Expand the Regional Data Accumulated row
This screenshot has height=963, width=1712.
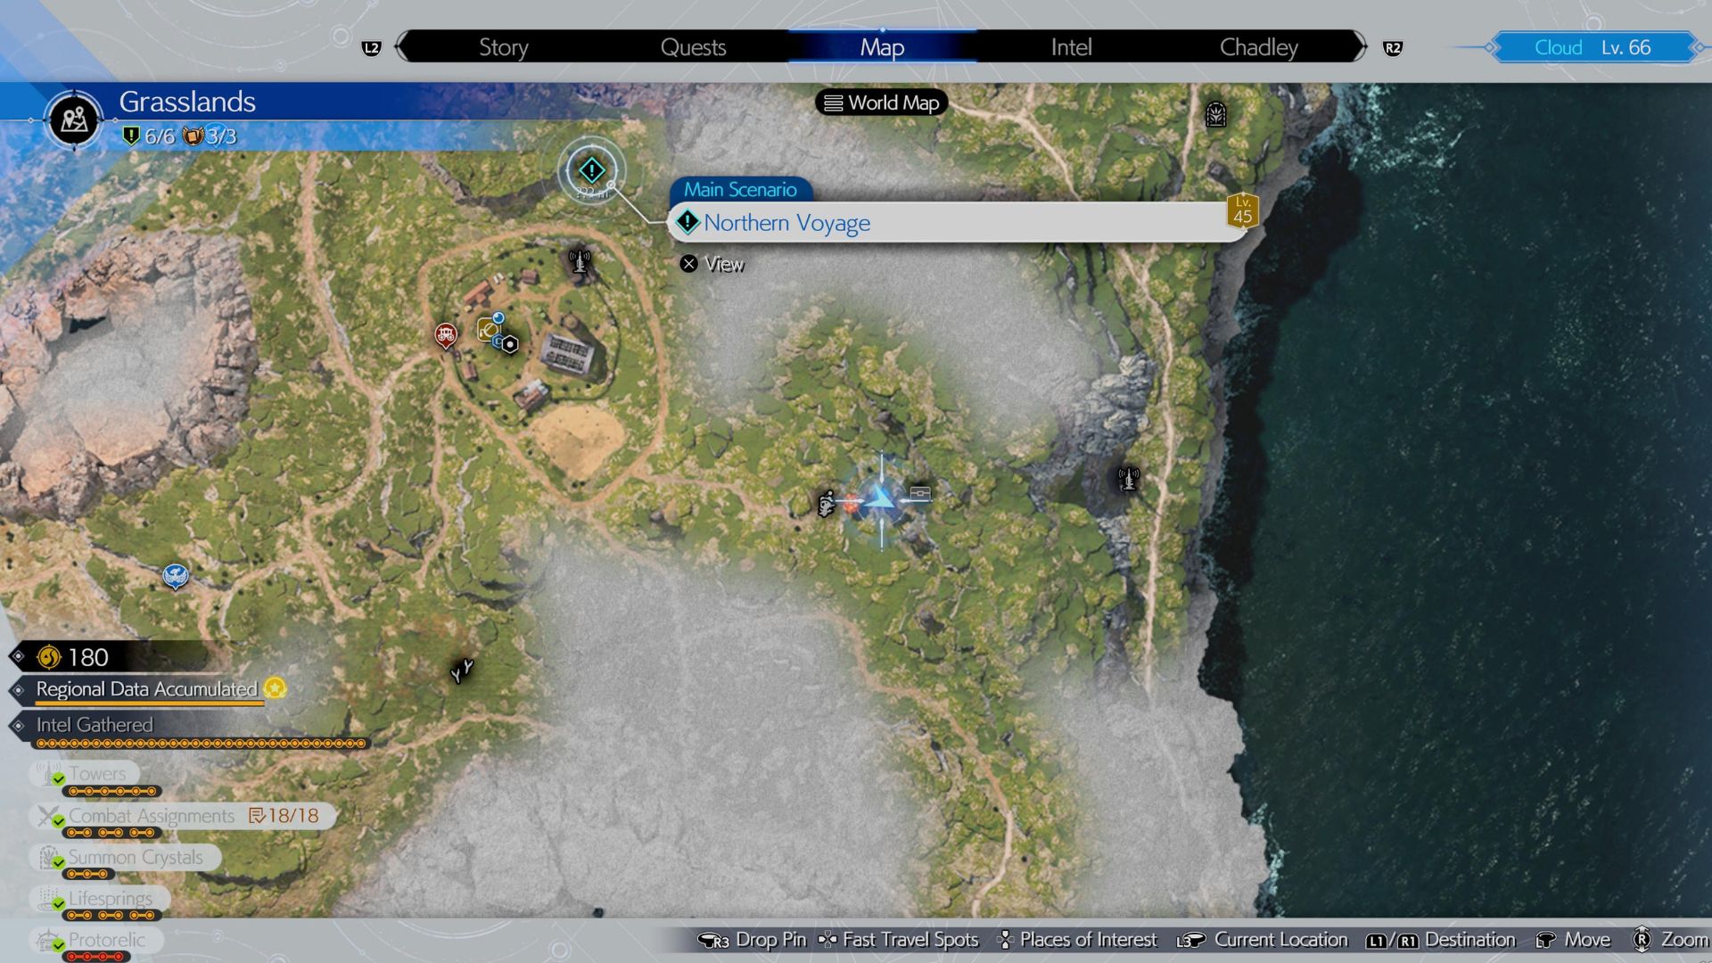point(147,689)
